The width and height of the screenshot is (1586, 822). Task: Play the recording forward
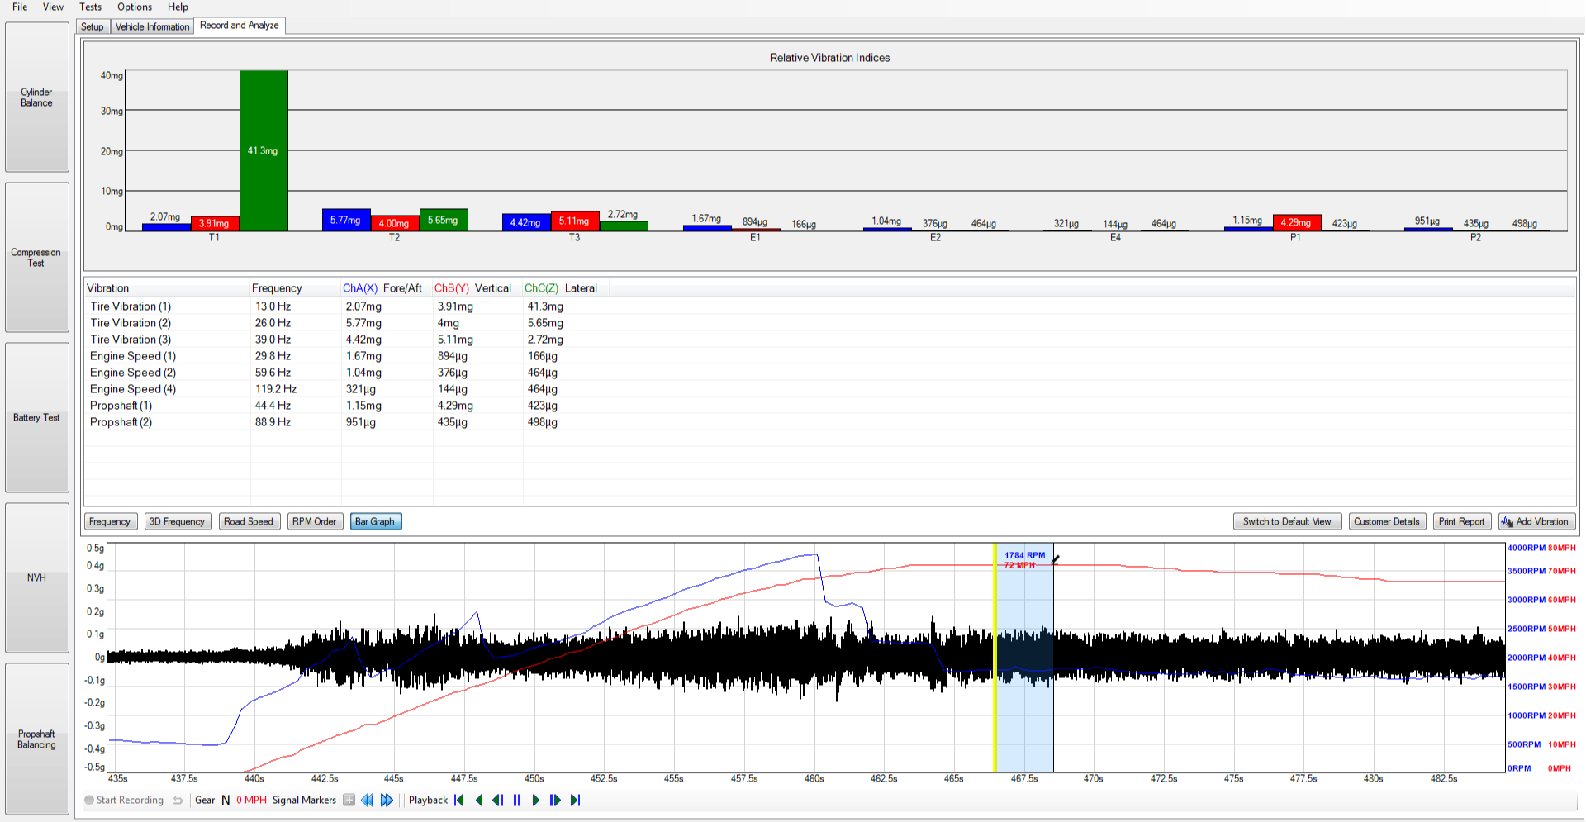[x=536, y=800]
